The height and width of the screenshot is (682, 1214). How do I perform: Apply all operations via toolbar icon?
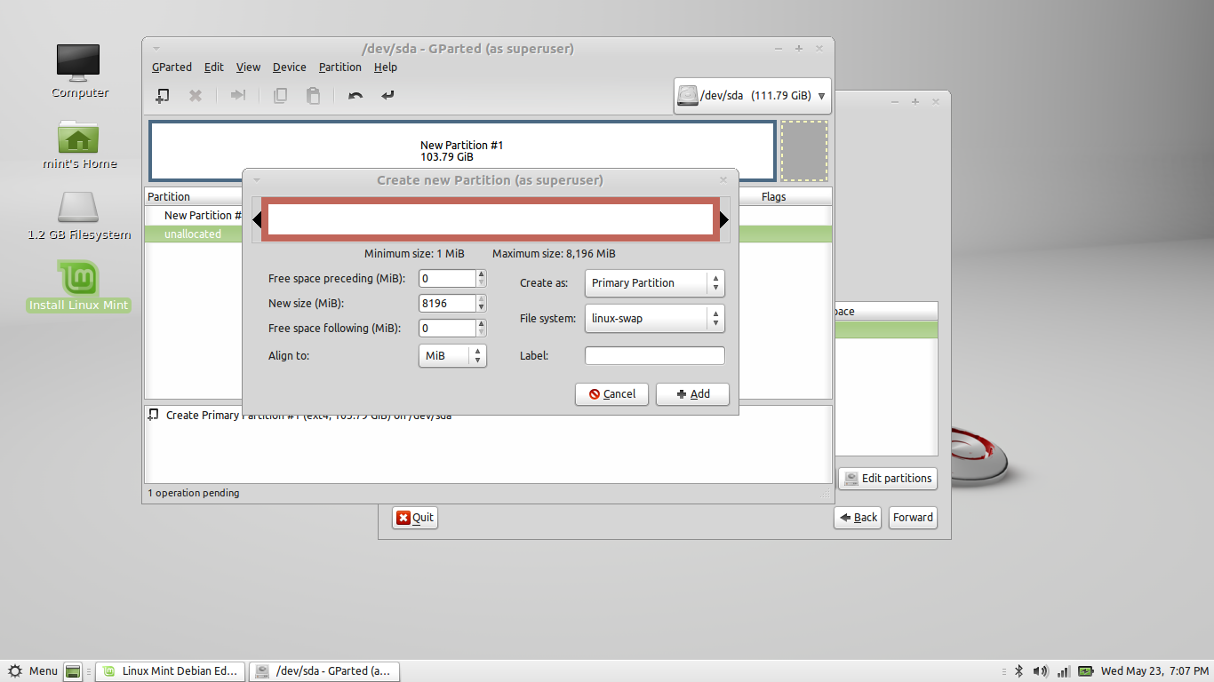387,95
